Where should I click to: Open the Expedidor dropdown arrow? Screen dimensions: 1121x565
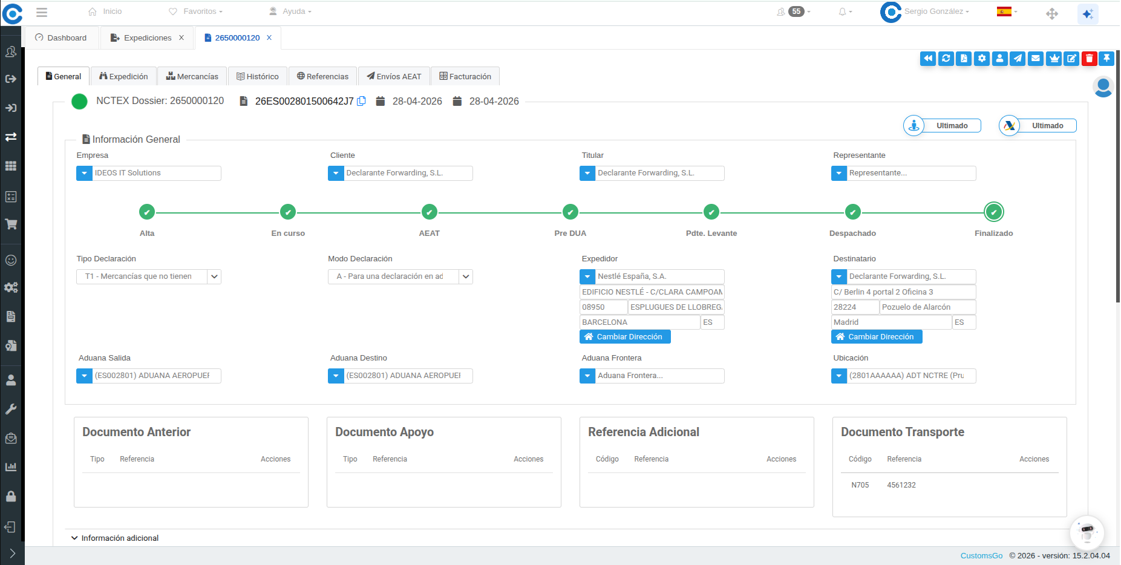(x=587, y=276)
